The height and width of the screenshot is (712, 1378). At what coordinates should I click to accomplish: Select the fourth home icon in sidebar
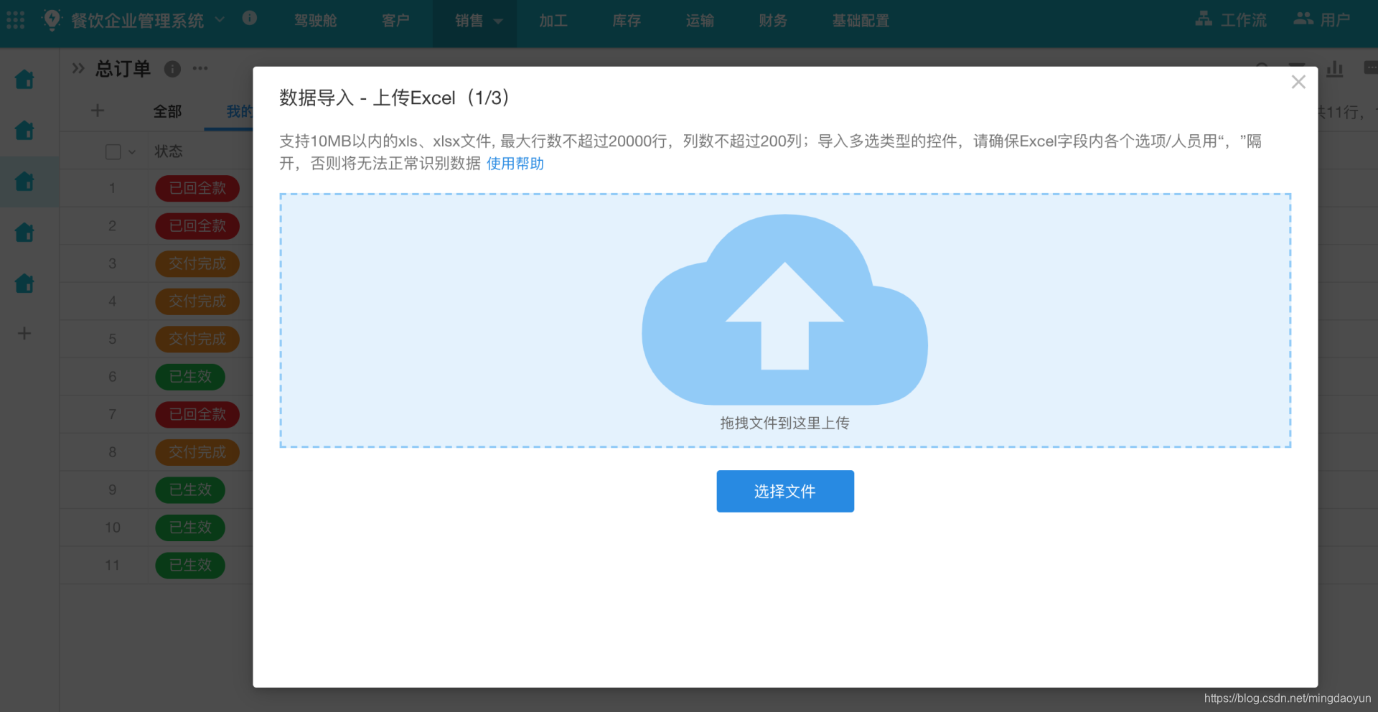click(x=24, y=232)
